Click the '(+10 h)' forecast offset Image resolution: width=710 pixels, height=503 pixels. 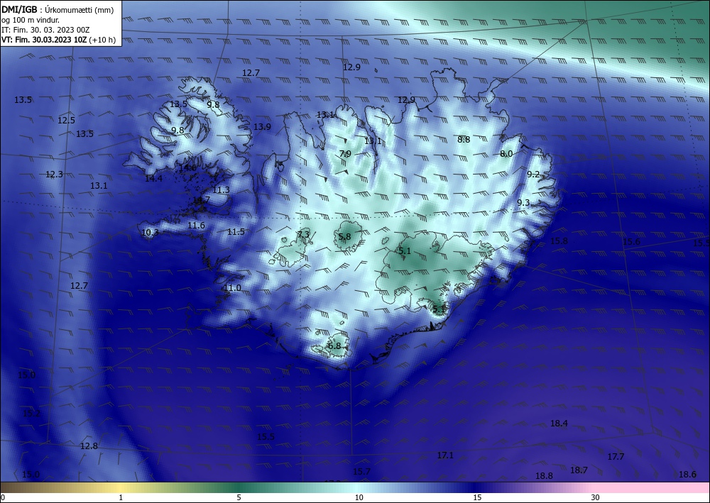click(103, 40)
